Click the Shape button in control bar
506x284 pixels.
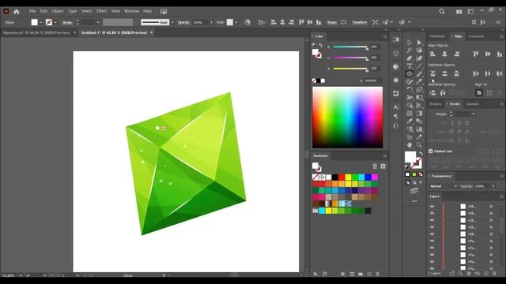pos(332,22)
